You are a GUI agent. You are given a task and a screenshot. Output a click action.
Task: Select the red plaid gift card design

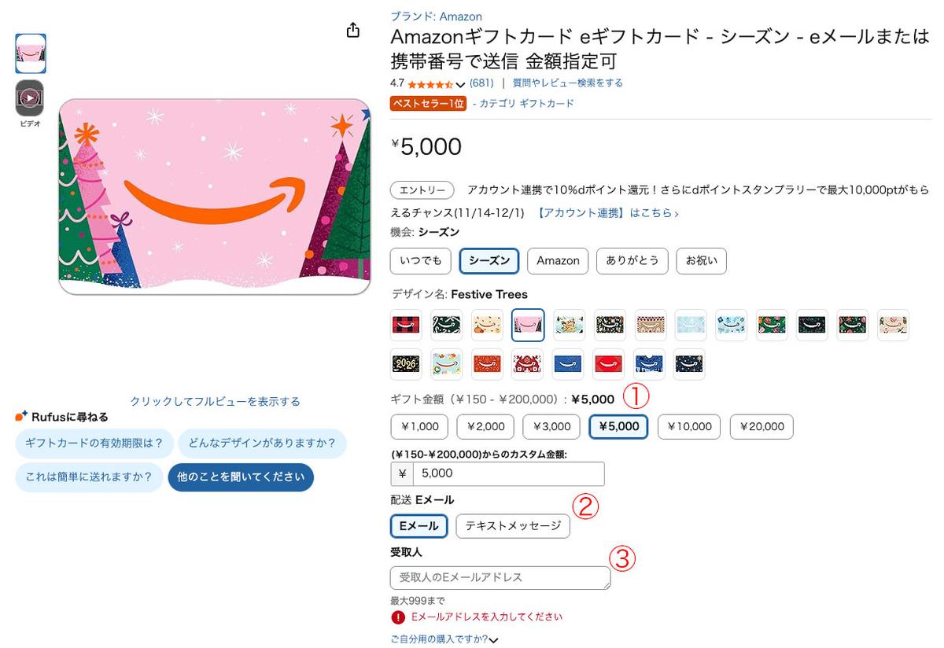[x=406, y=324]
